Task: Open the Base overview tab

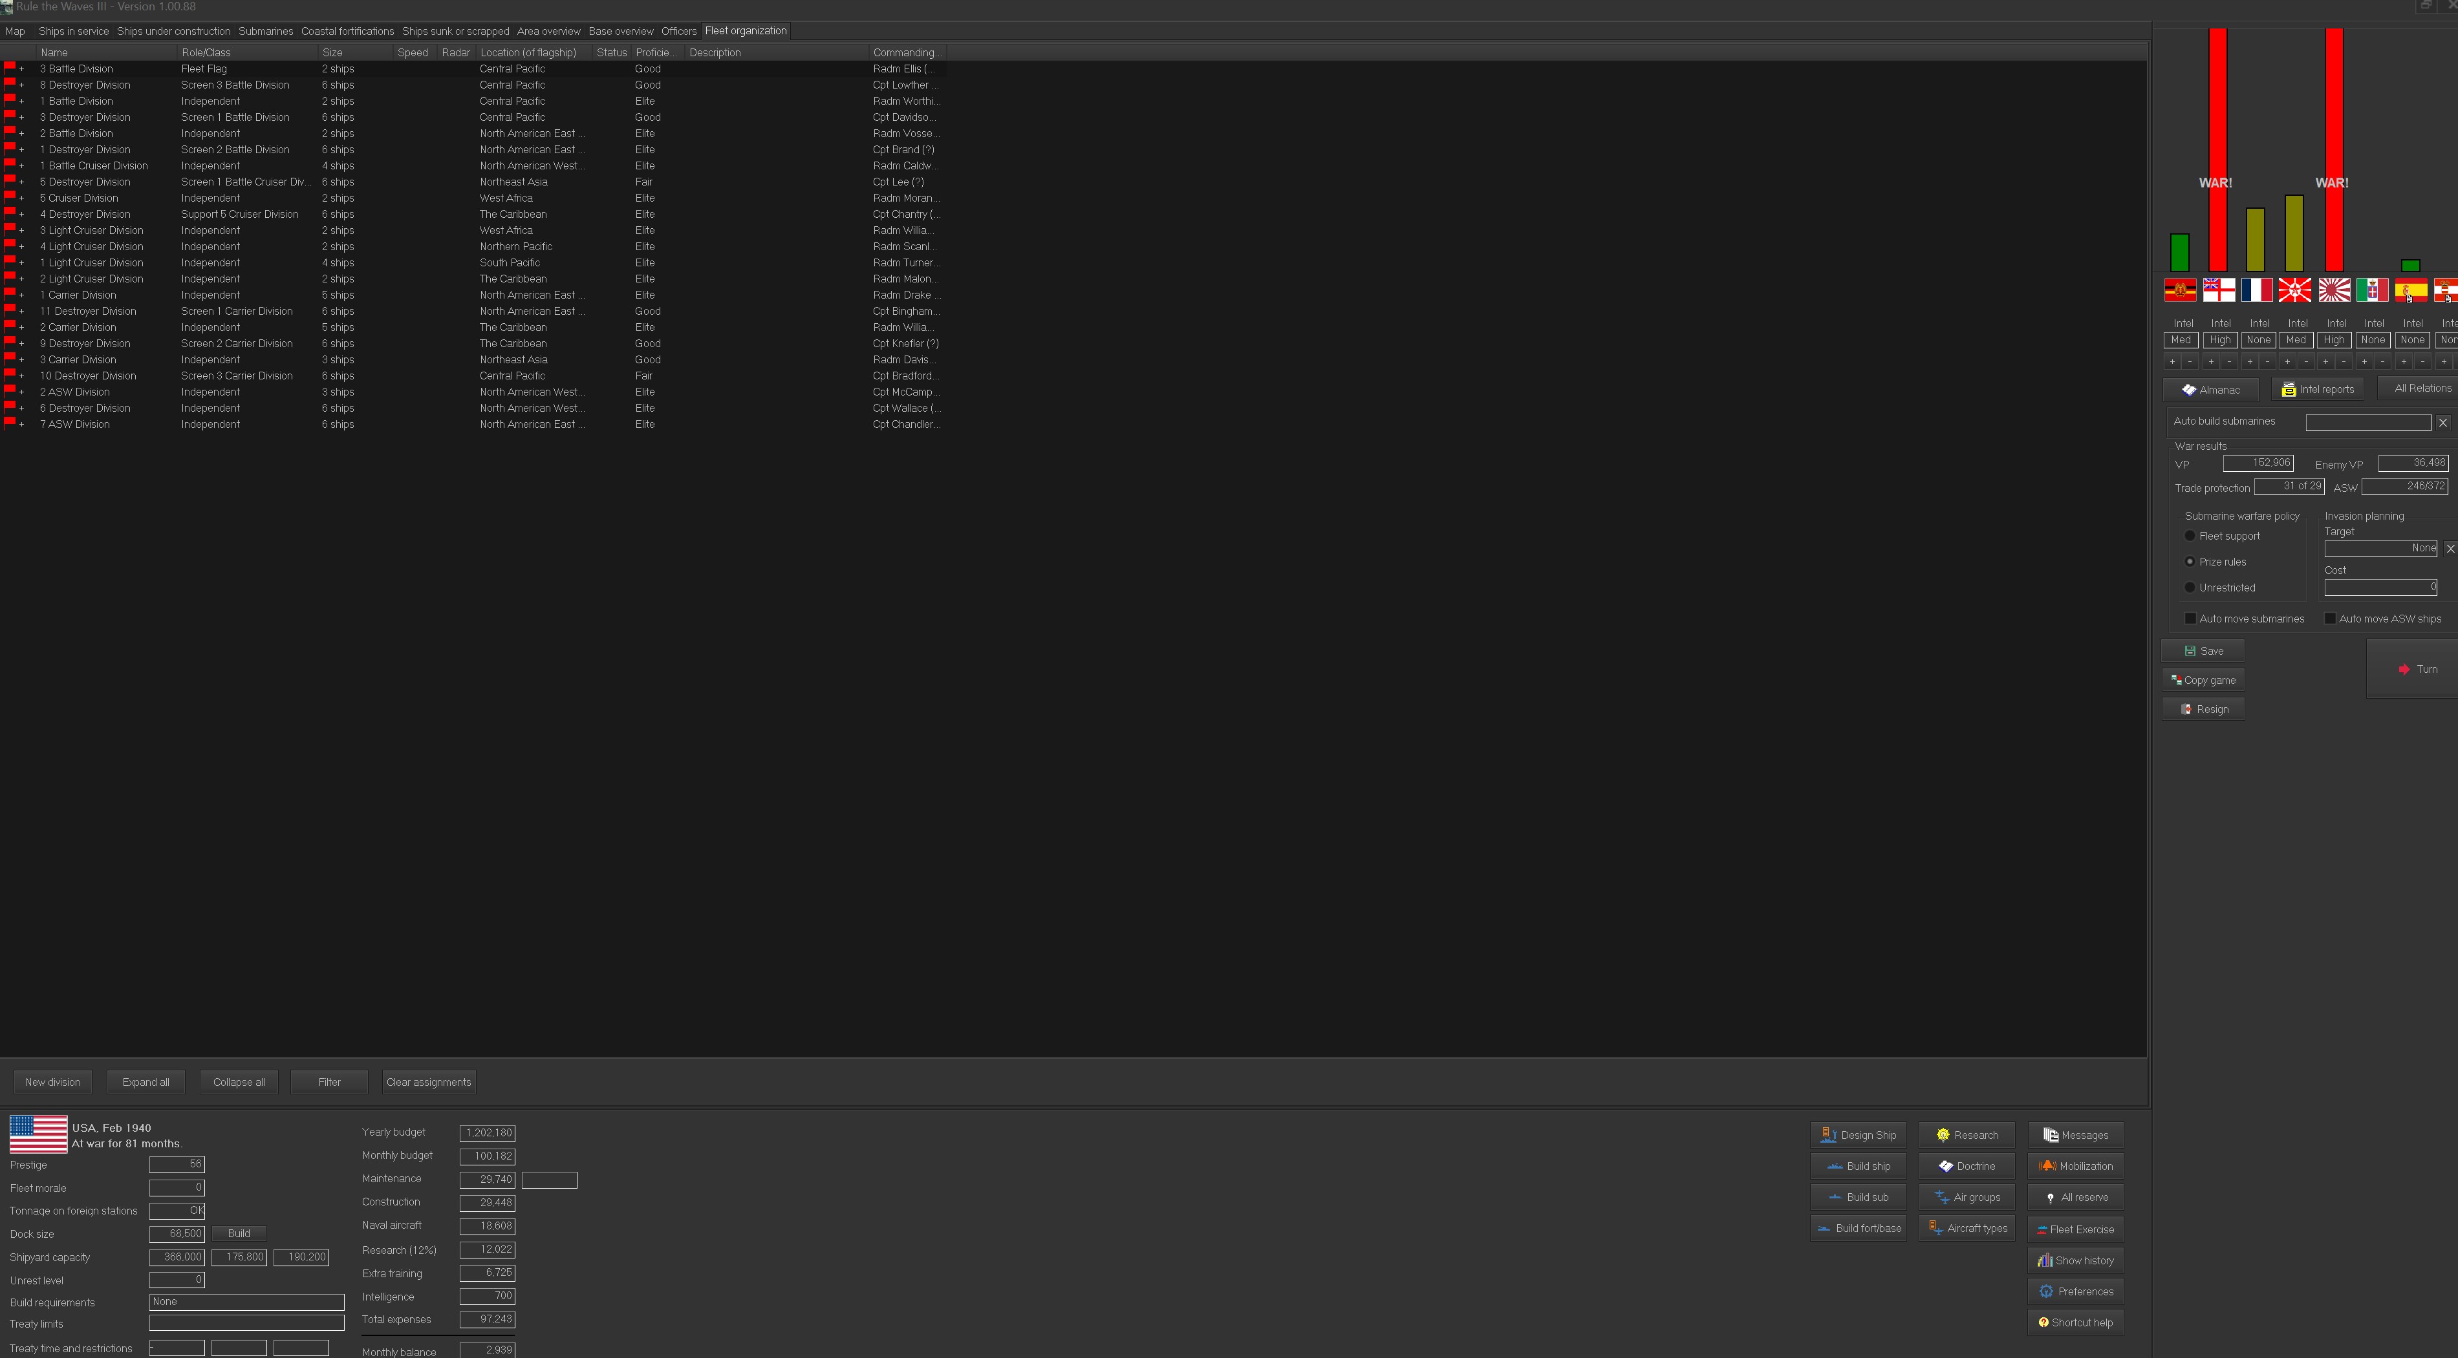Action: click(620, 30)
